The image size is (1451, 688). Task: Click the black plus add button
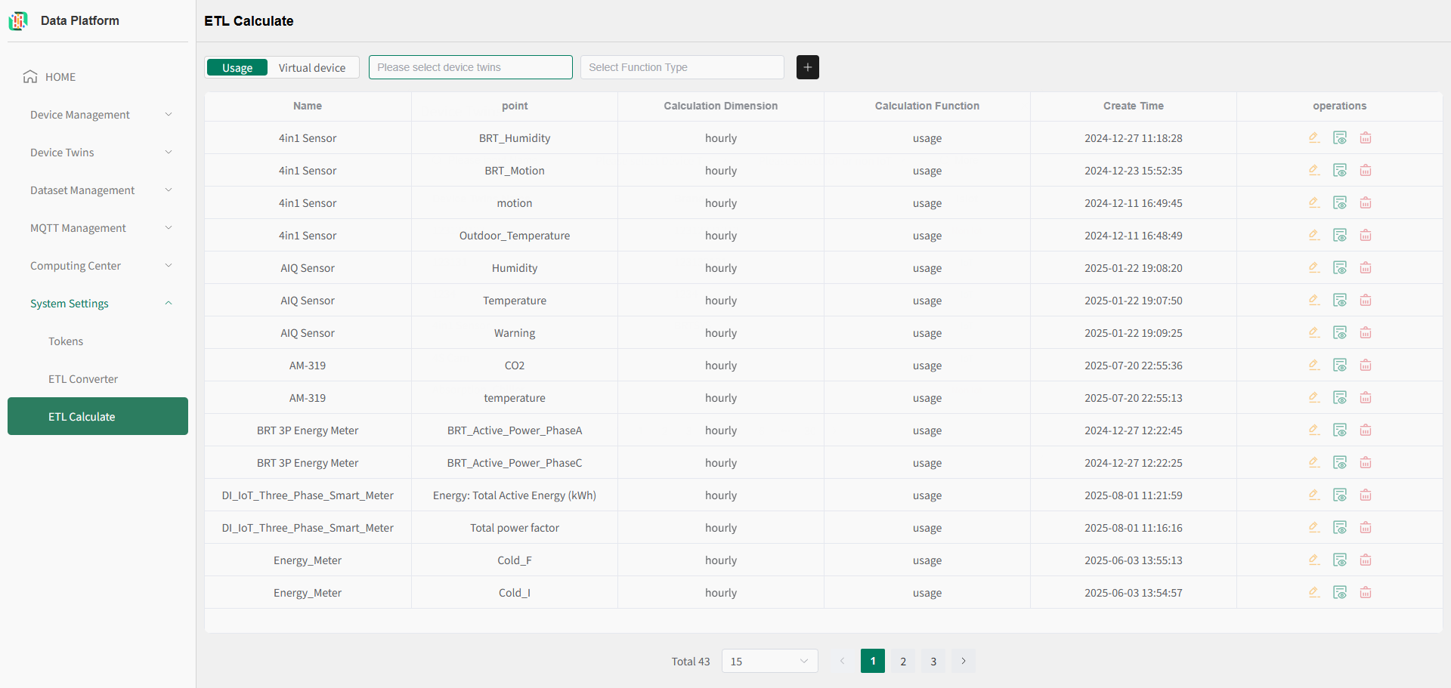click(807, 67)
